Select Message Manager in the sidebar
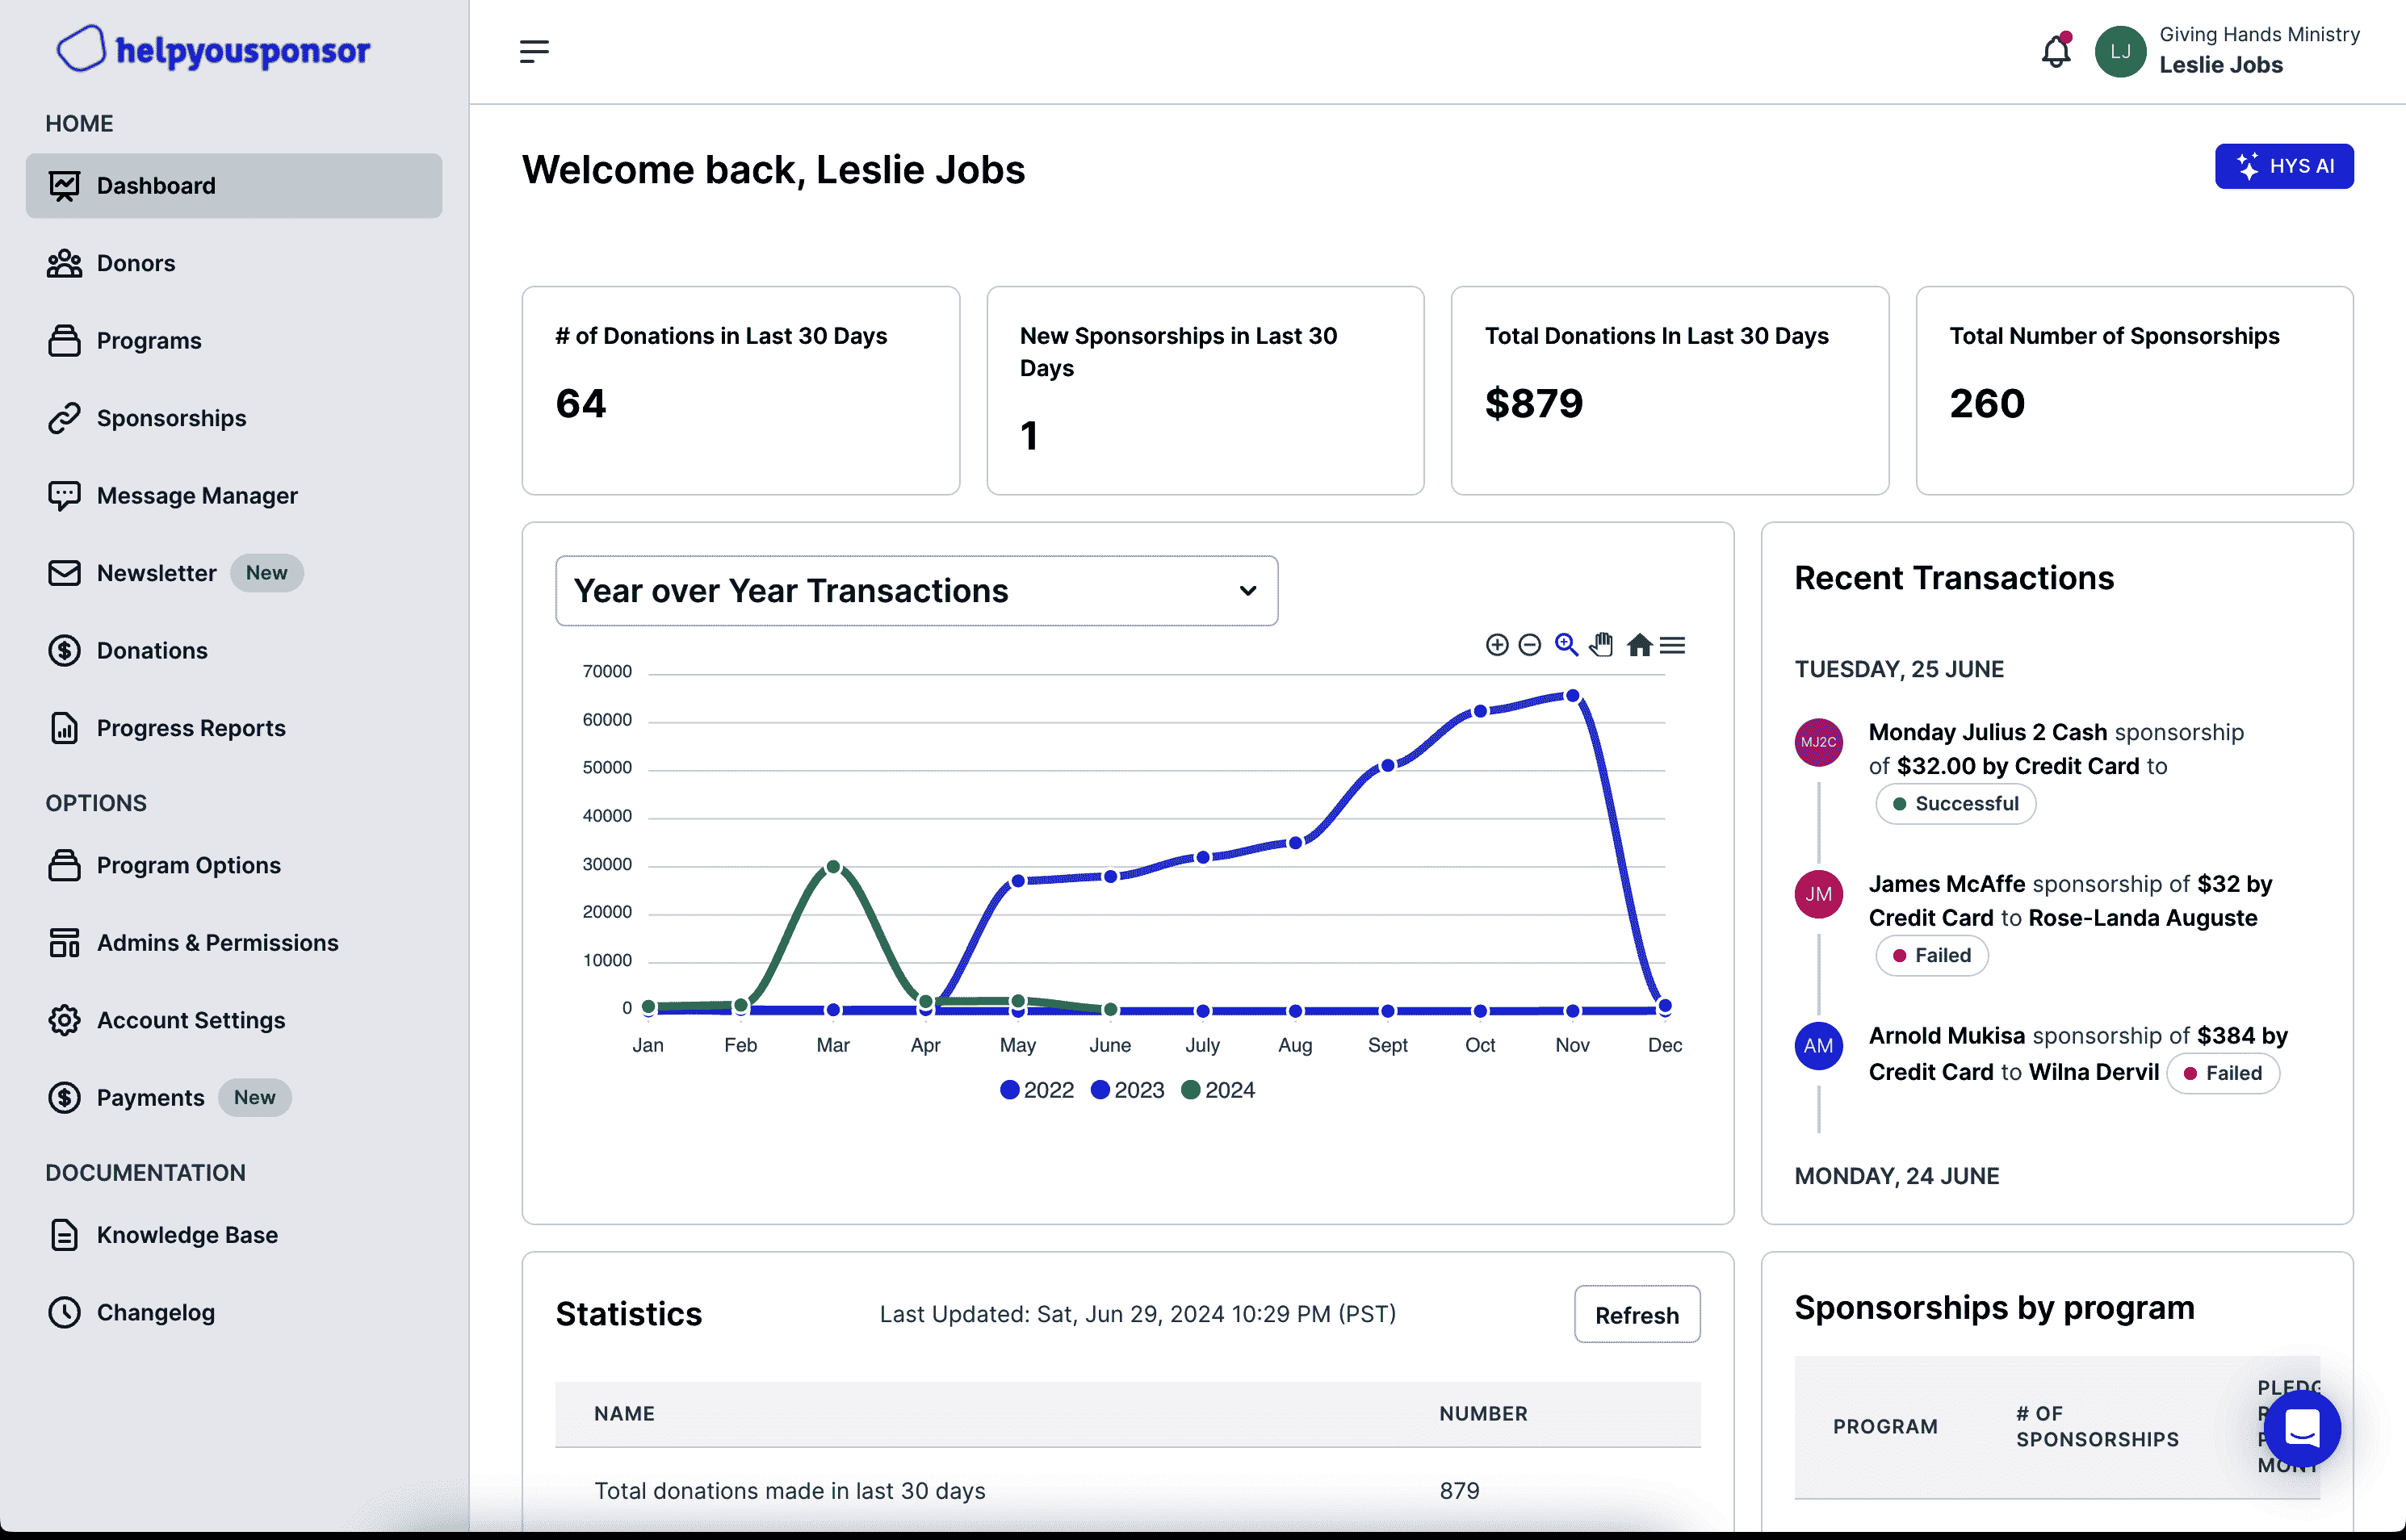The height and width of the screenshot is (1540, 2406). (x=197, y=496)
